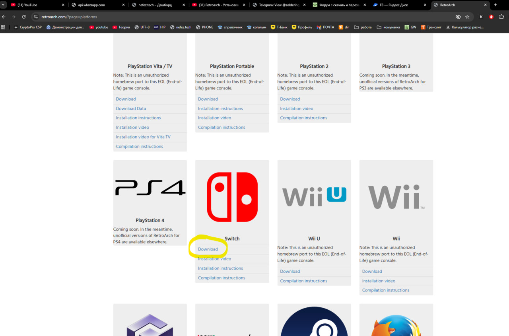Click the Firefox logo image
This screenshot has width=509, height=336.
coord(396,325)
